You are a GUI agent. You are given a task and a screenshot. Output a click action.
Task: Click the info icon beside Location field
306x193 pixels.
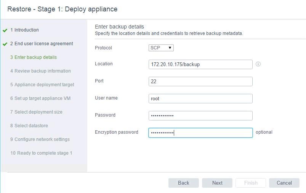[258, 64]
